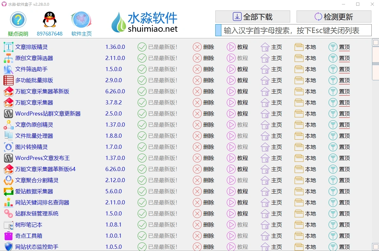
Task: Click the 全部下载 button
Action: click(252, 17)
